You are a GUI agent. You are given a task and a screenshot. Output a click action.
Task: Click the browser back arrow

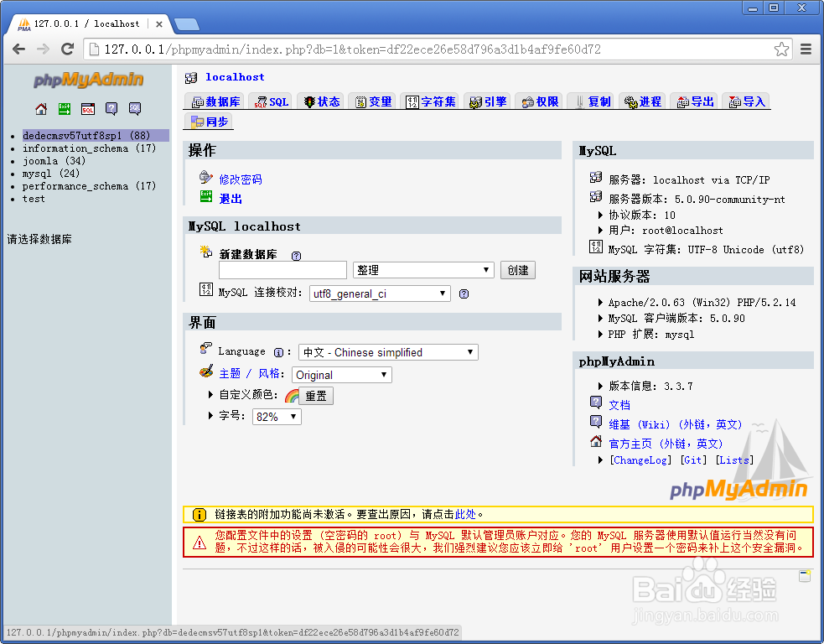click(19, 49)
